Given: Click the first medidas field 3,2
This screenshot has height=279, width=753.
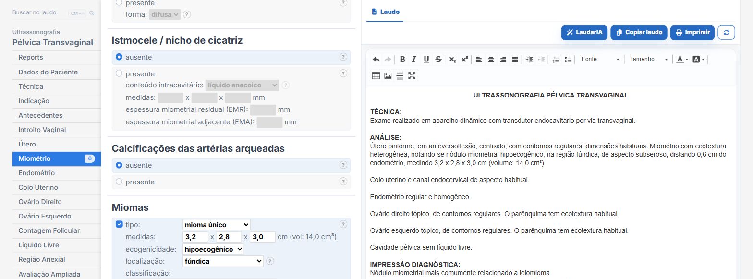Looking at the screenshot, I should click(195, 237).
